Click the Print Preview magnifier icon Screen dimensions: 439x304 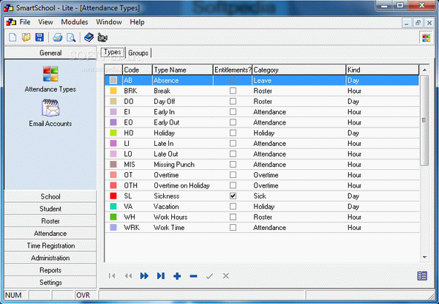(x=71, y=37)
